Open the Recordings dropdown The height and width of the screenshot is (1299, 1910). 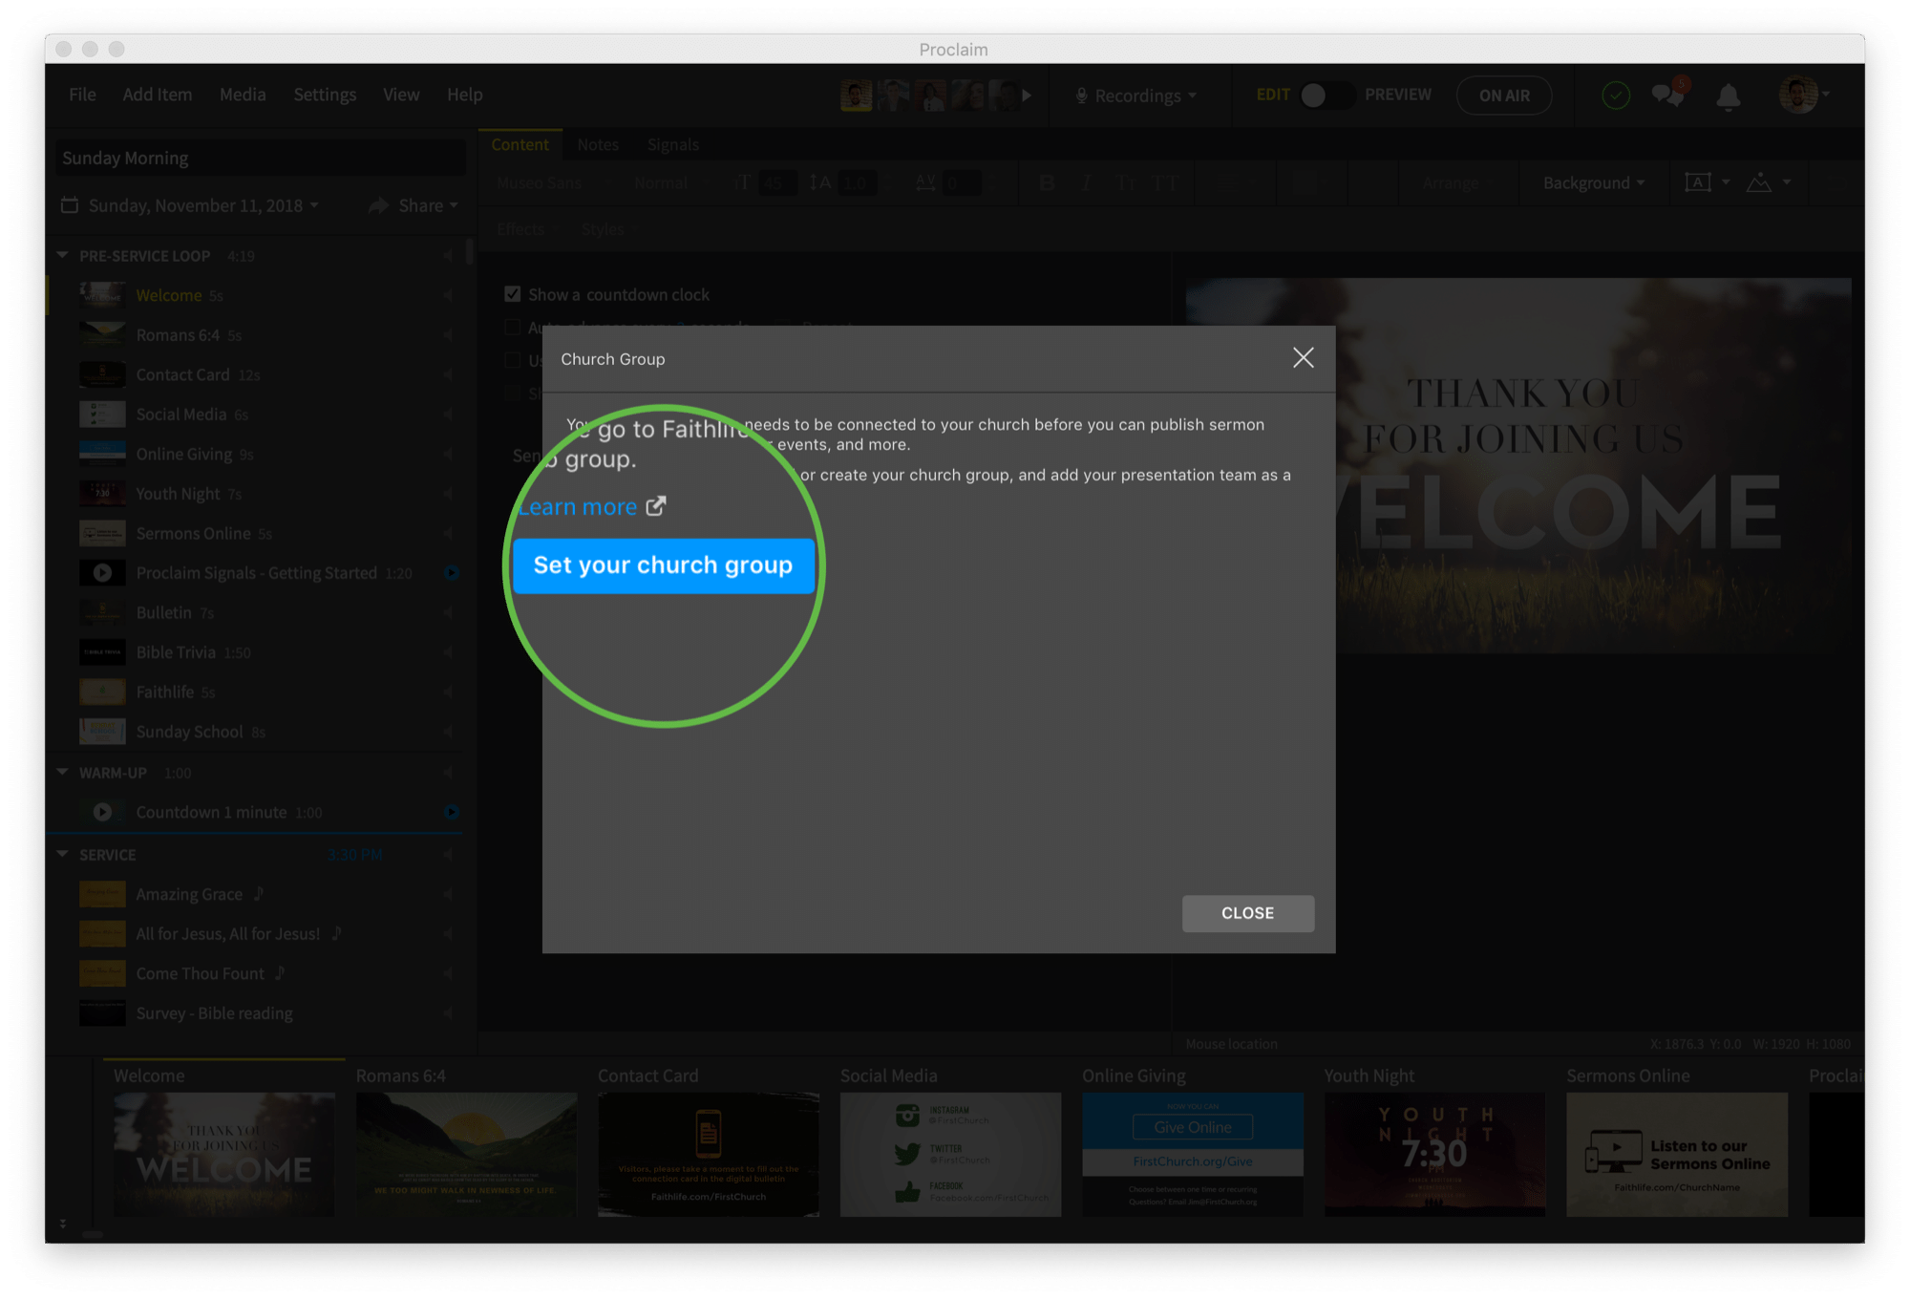1136,96
